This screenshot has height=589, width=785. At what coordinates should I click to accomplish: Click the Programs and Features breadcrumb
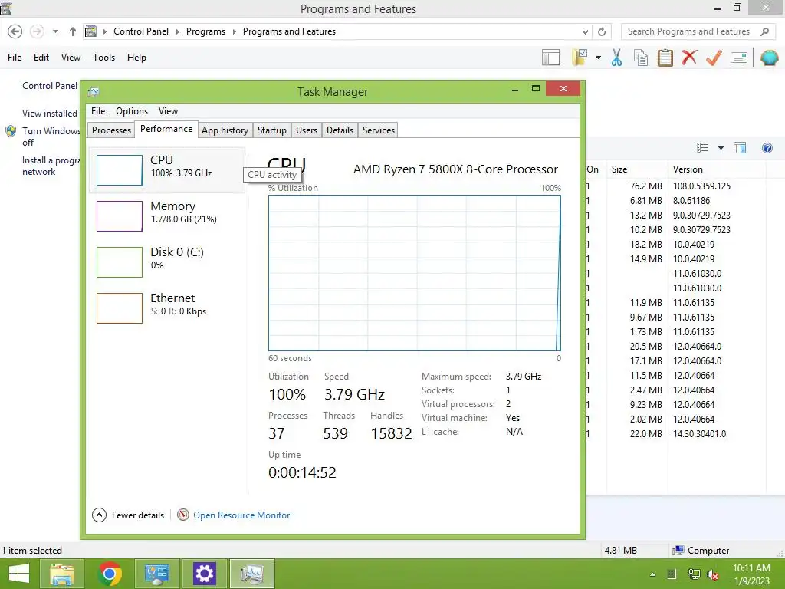click(x=289, y=31)
